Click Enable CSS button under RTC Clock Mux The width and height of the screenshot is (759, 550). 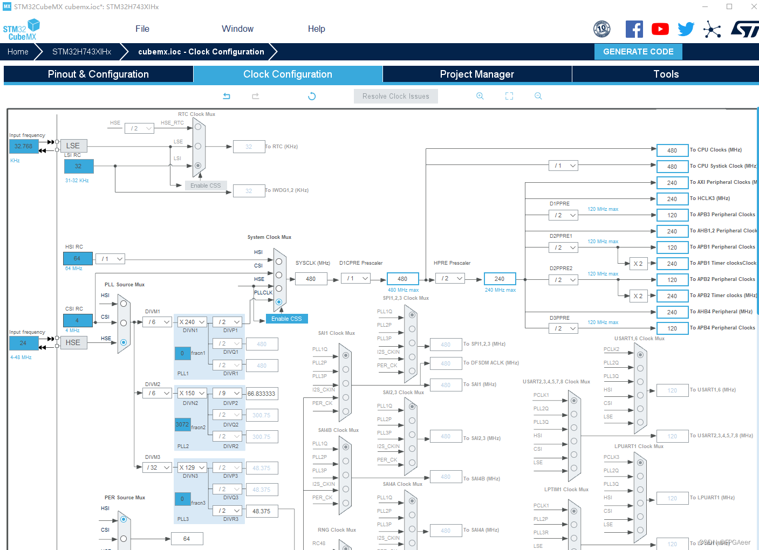(x=206, y=185)
